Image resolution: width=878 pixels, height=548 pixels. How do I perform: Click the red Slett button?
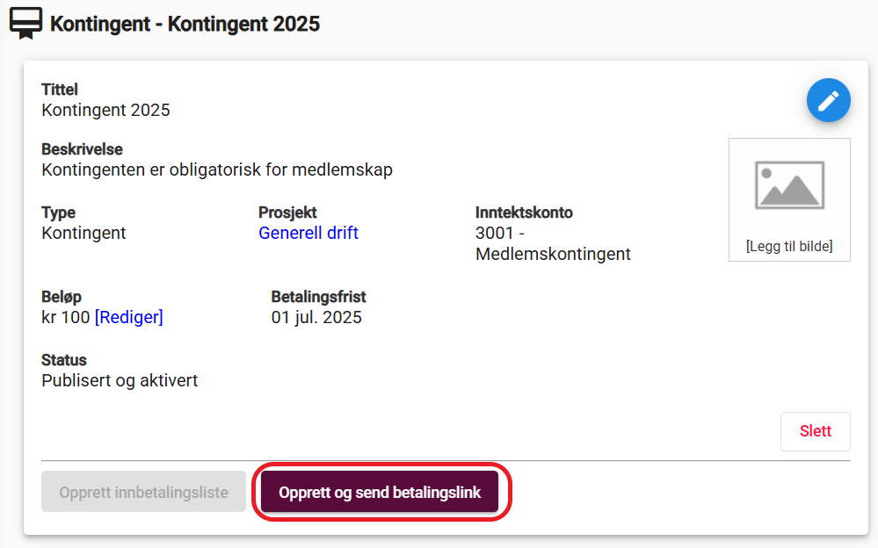pos(816,431)
